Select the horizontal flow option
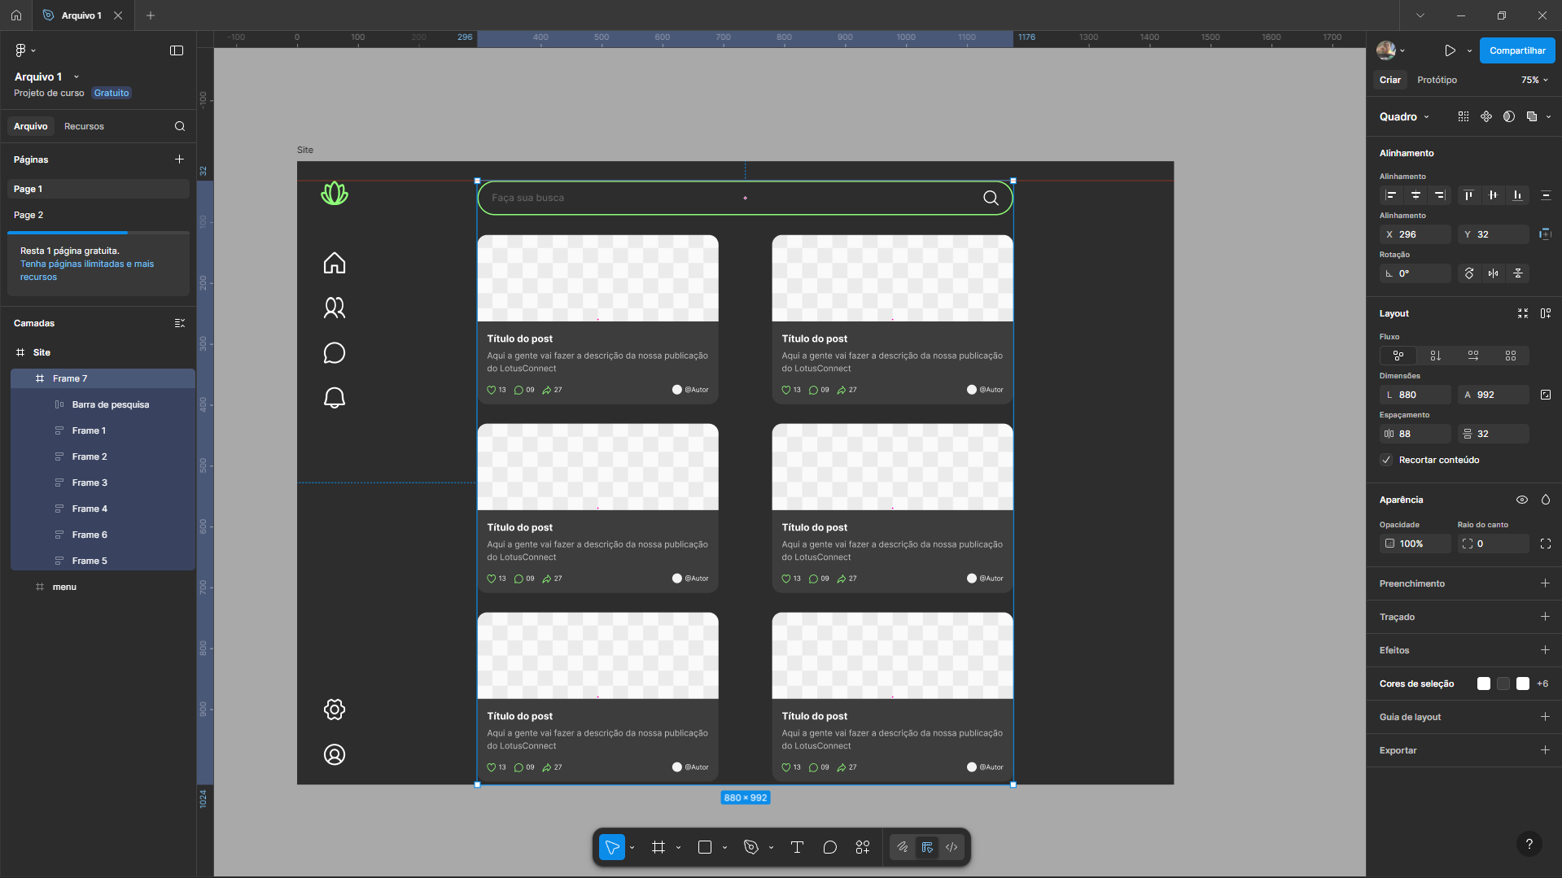 (1473, 356)
